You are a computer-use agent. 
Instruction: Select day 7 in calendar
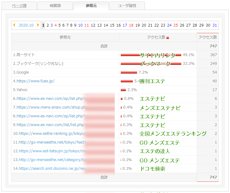(67, 25)
